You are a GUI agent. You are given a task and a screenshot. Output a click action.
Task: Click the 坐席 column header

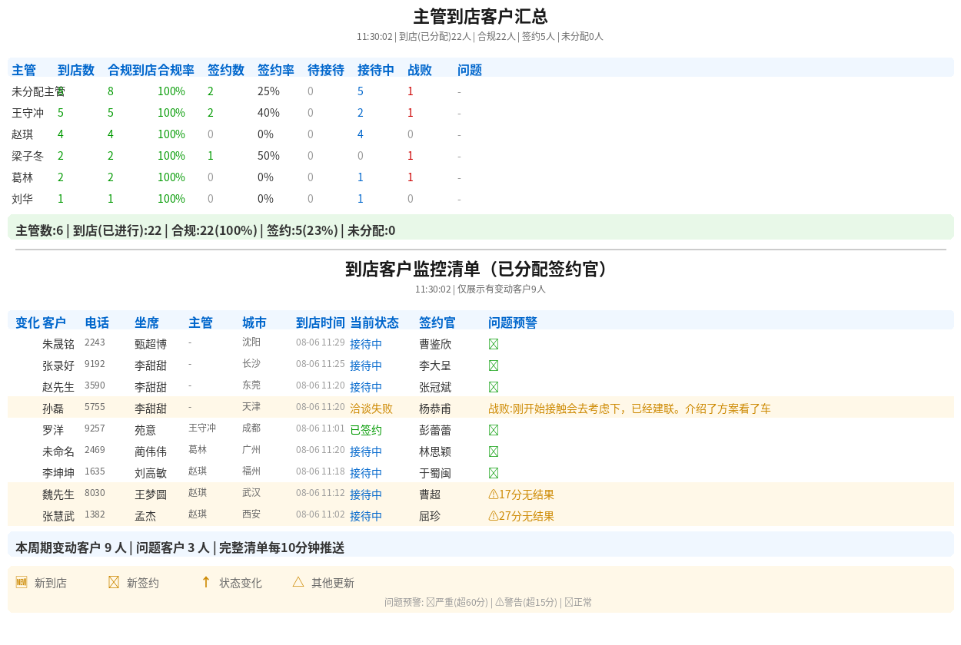point(147,322)
